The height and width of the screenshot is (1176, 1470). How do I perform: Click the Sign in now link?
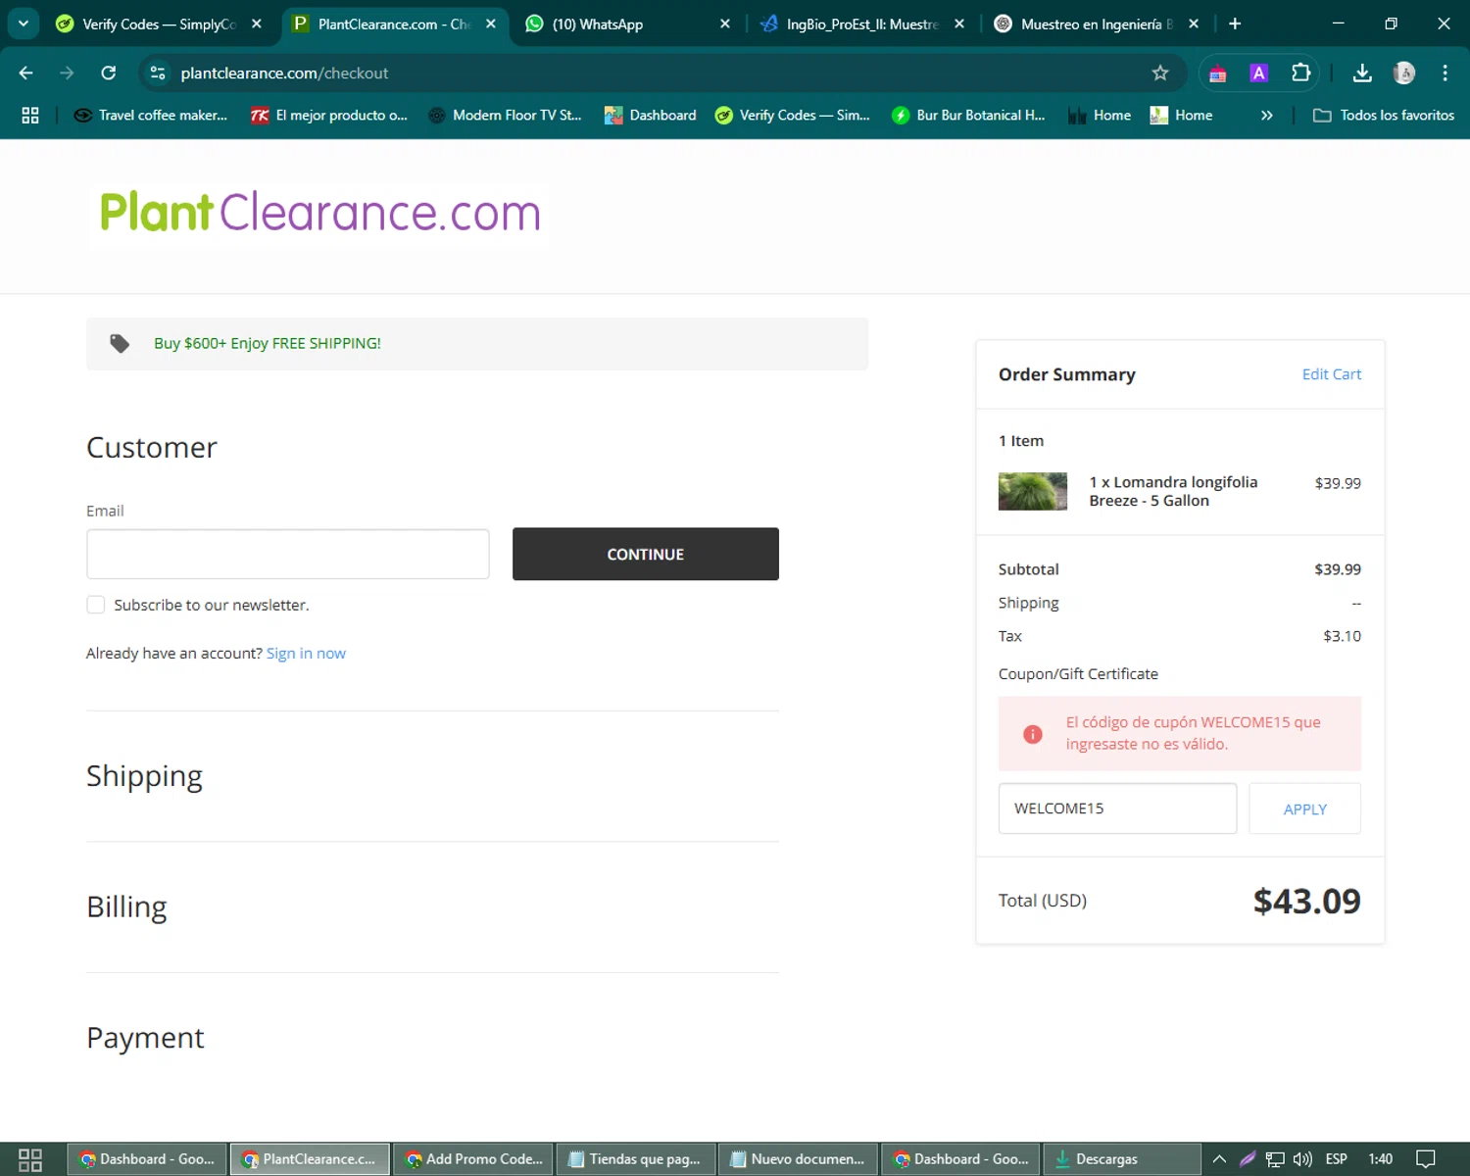click(306, 653)
